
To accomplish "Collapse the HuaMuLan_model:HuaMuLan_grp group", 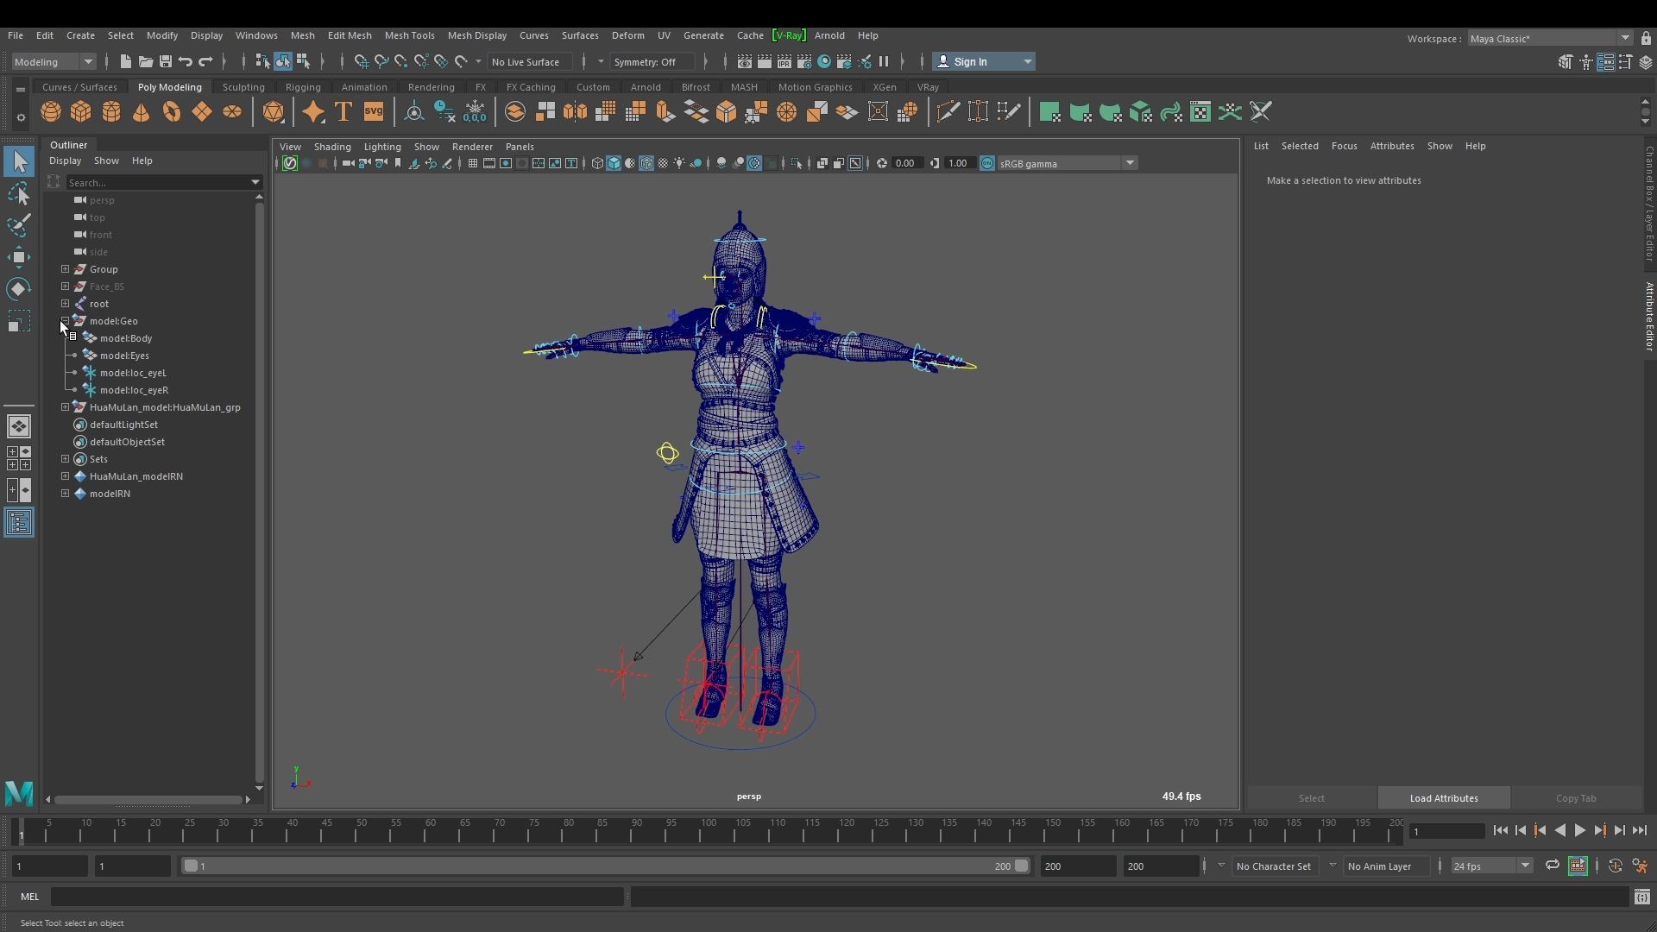I will (65, 406).
